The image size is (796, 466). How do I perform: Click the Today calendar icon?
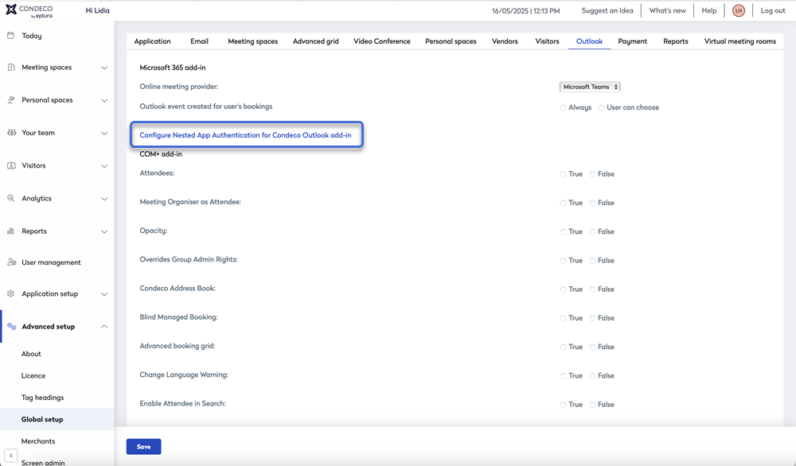(x=10, y=36)
